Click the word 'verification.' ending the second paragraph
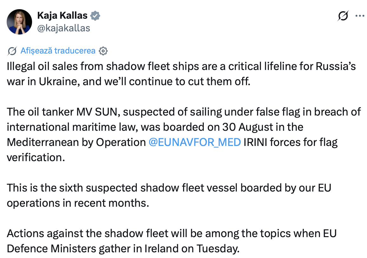Viewport: 367px width, 258px height. pos(36,157)
